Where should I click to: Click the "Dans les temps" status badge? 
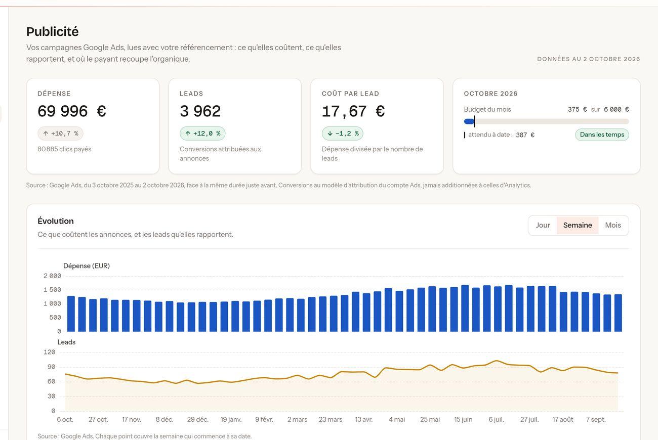coord(602,135)
